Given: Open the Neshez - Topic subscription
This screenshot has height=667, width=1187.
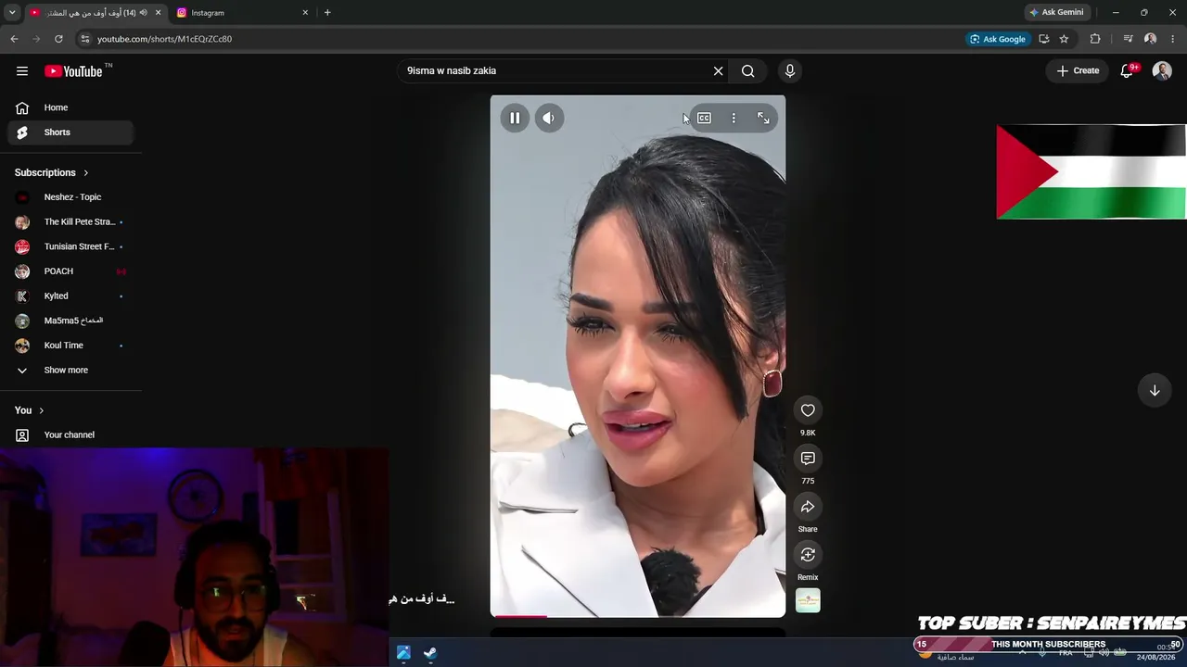Looking at the screenshot, I should point(70,197).
